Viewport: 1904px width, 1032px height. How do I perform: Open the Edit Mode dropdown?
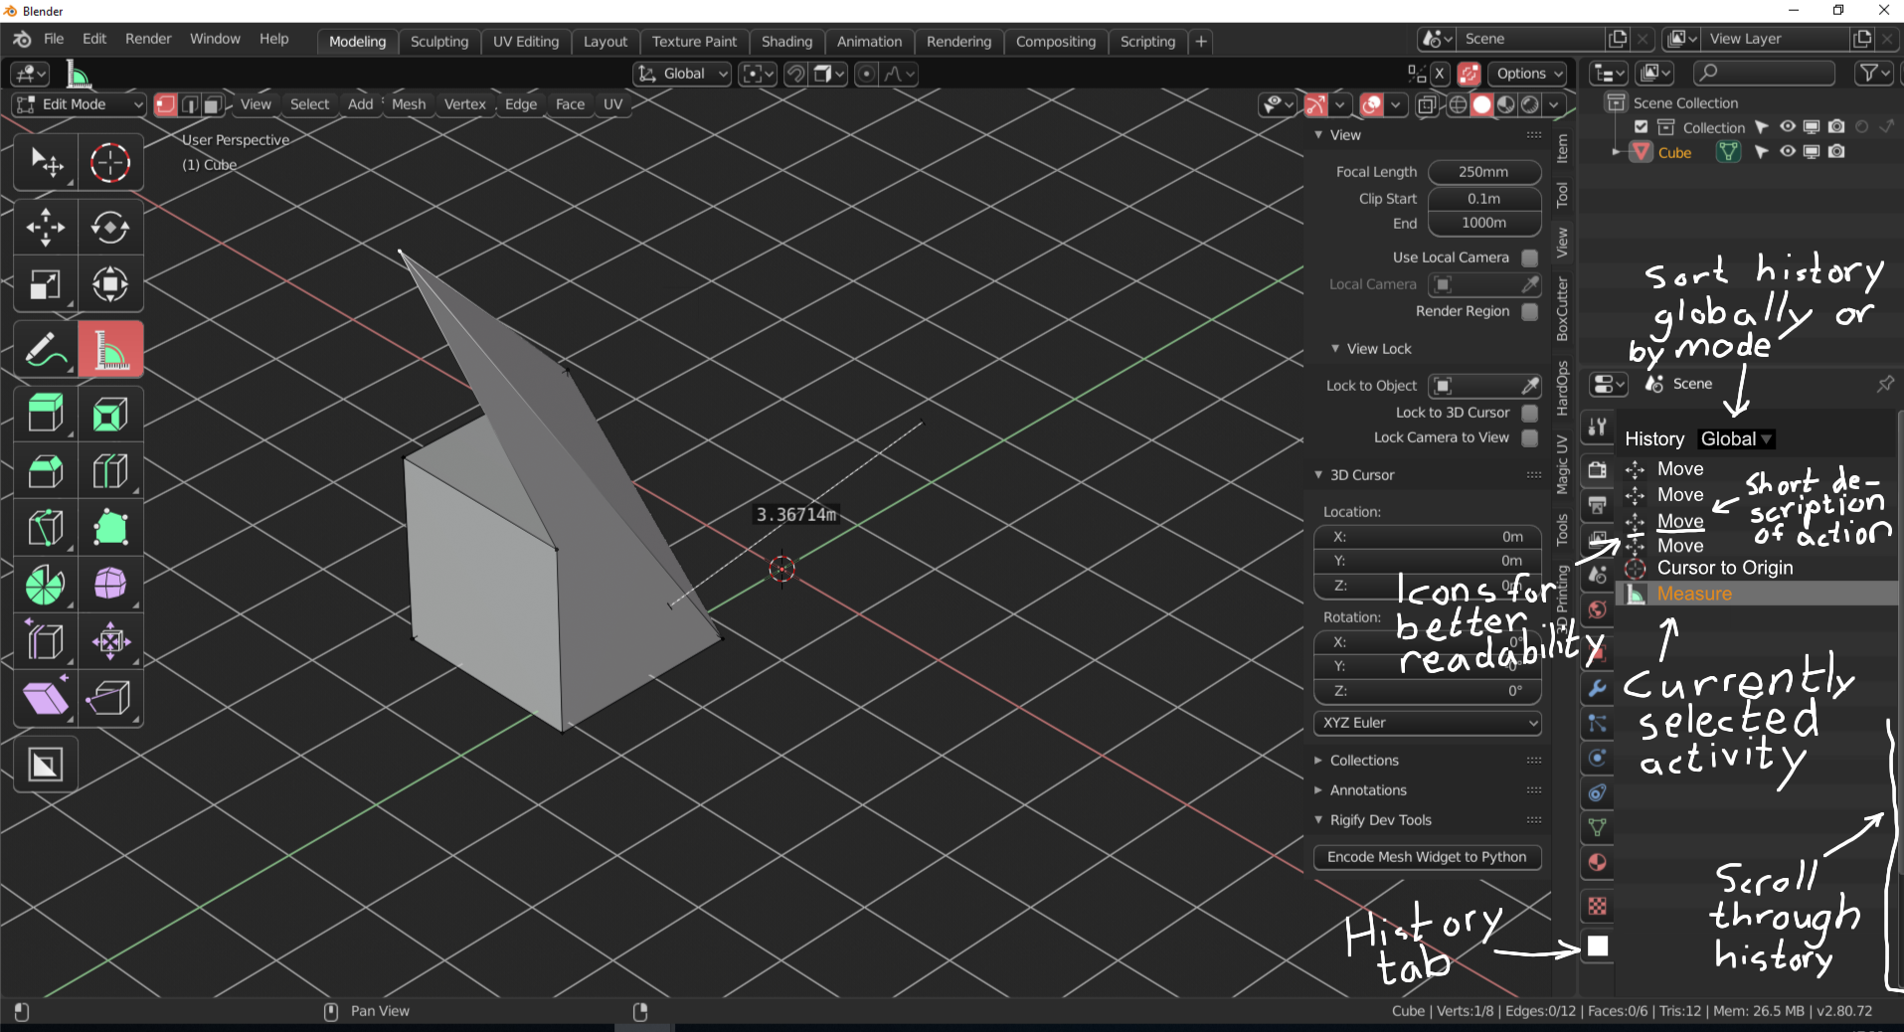tap(80, 104)
